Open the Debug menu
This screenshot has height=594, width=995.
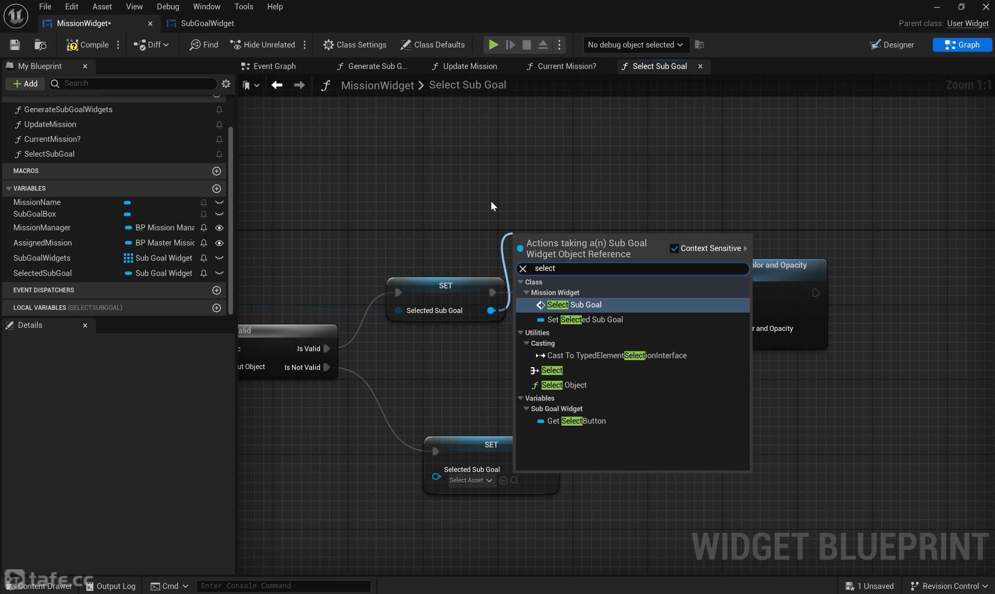pyautogui.click(x=168, y=7)
